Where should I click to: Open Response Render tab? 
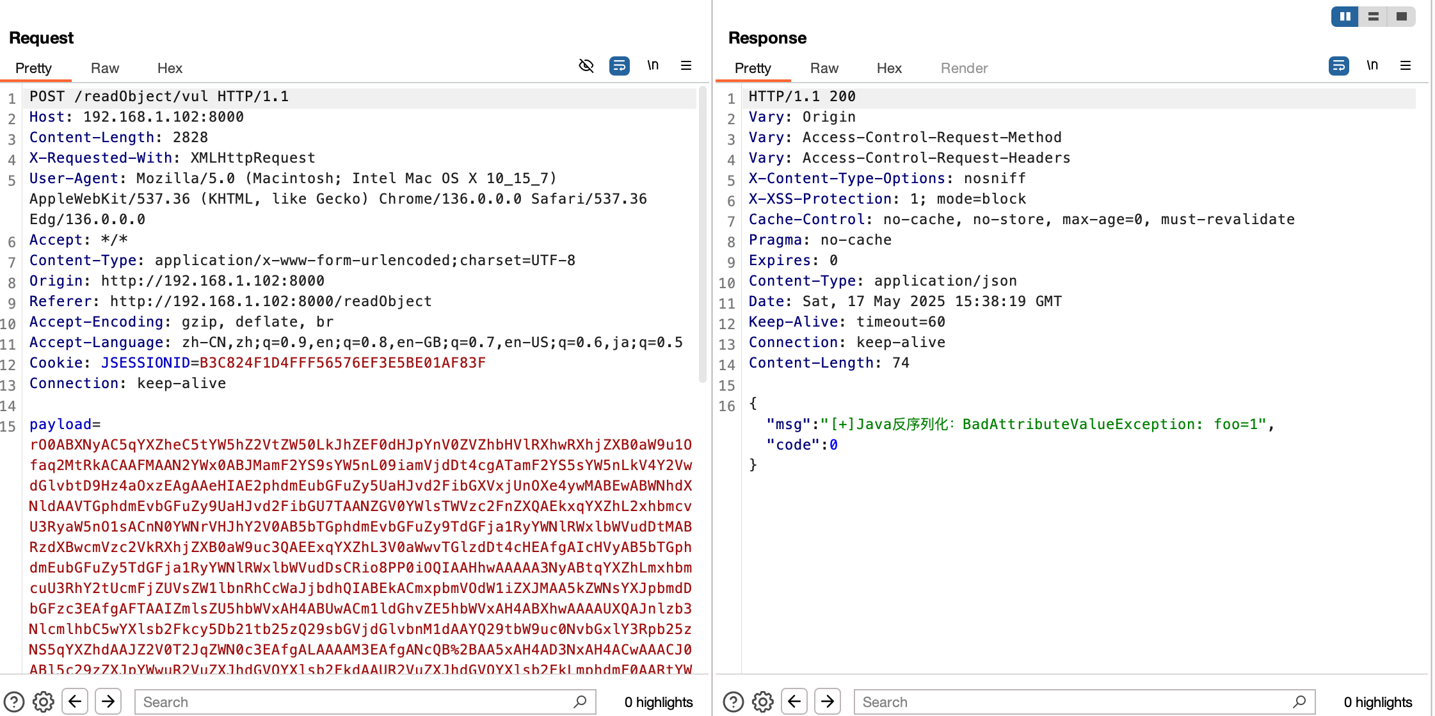click(964, 68)
